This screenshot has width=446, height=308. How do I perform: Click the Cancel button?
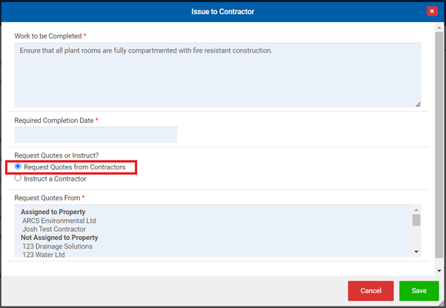(370, 291)
